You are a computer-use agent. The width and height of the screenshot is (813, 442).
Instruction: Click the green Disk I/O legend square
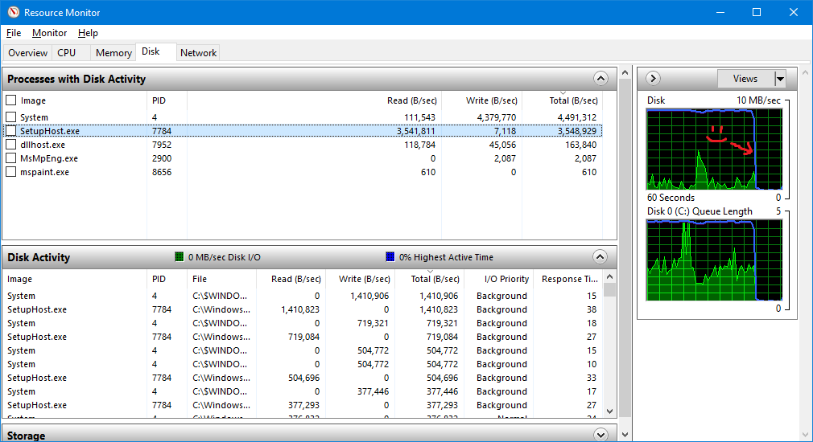coord(180,256)
